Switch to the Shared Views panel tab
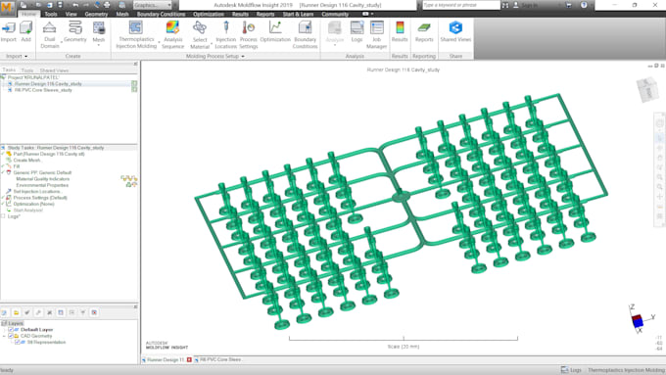Viewport: 666px width, 375px height. point(54,70)
